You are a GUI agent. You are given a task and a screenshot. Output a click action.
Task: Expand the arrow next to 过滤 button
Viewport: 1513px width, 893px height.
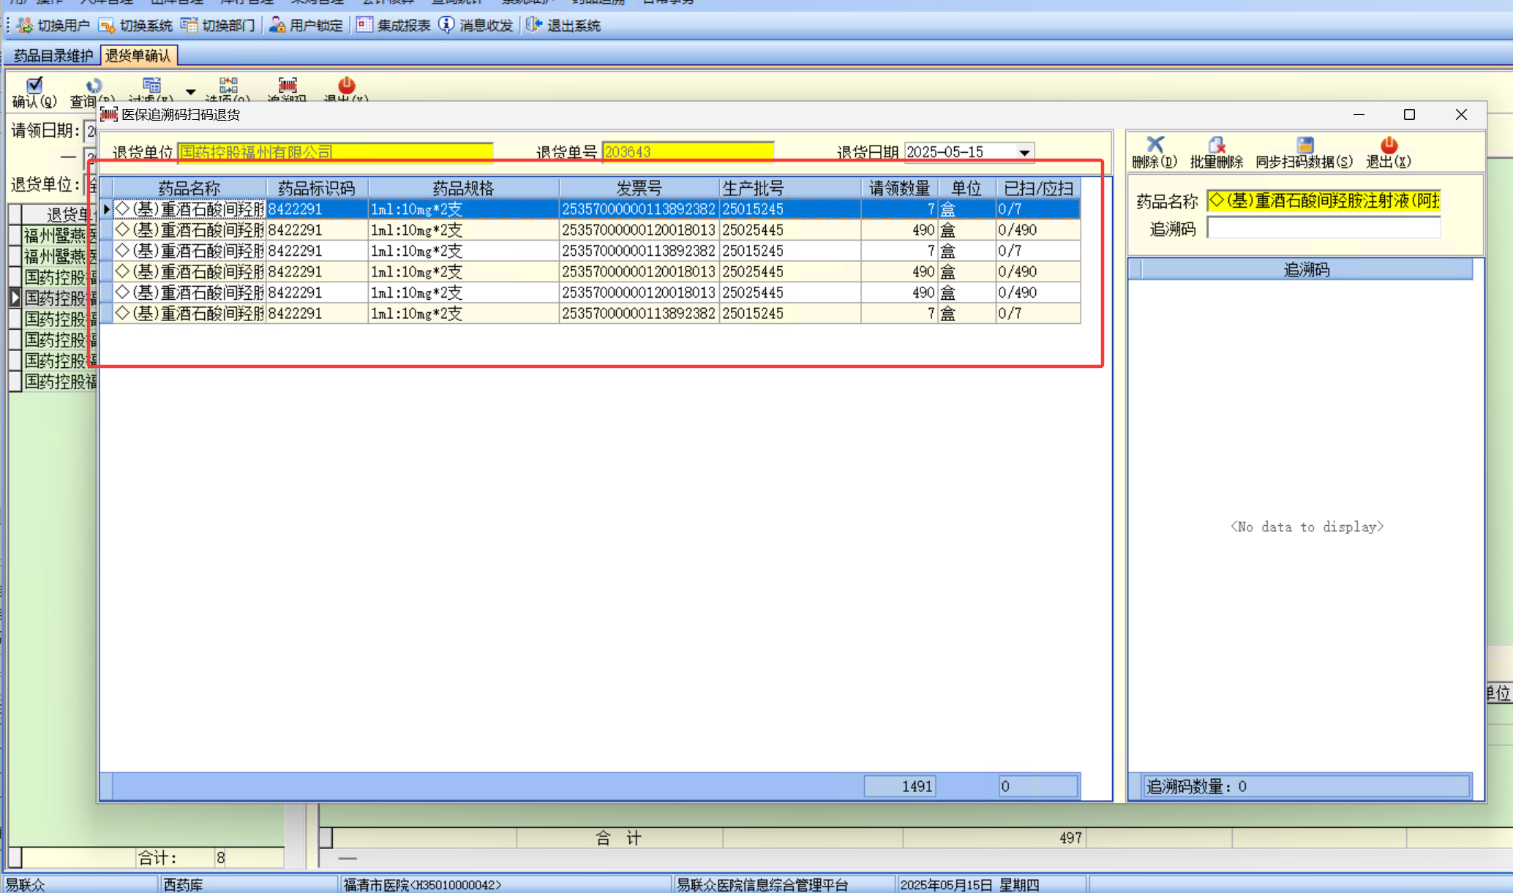coord(190,92)
